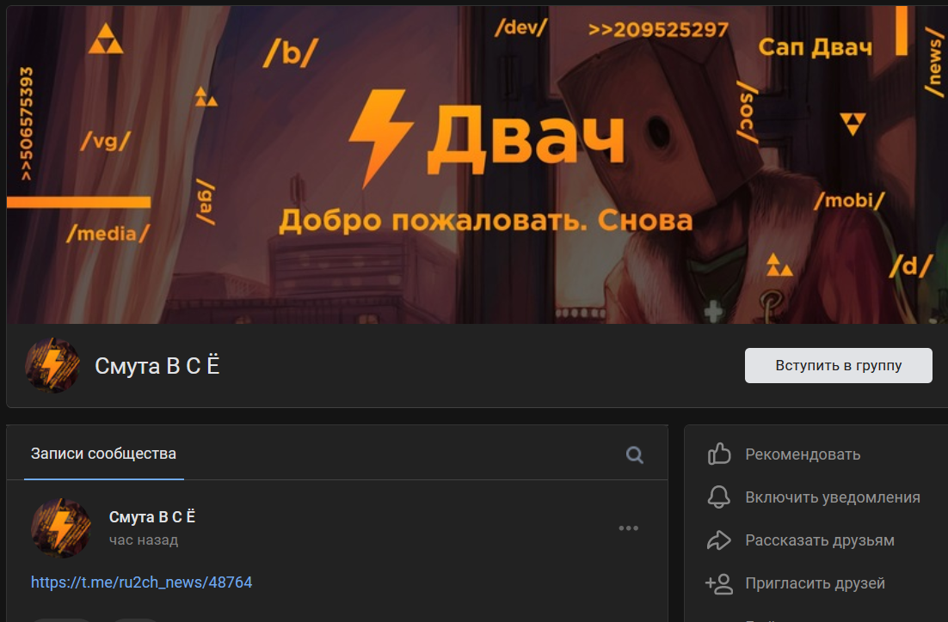Select Включить уведомления text option

coord(833,497)
